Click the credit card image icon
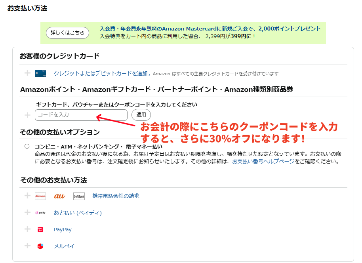Viewport: 362px width, 263px height. pos(40,73)
